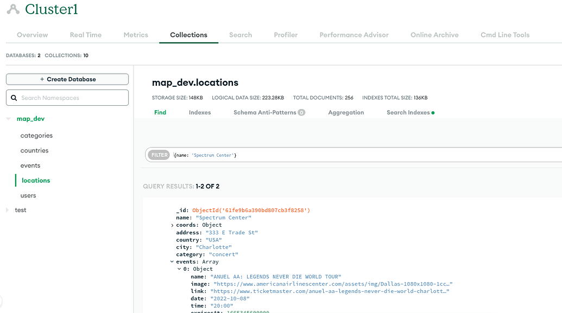Viewport: 562px width, 313px height.
Task: Open the users collection
Action: pos(28,195)
